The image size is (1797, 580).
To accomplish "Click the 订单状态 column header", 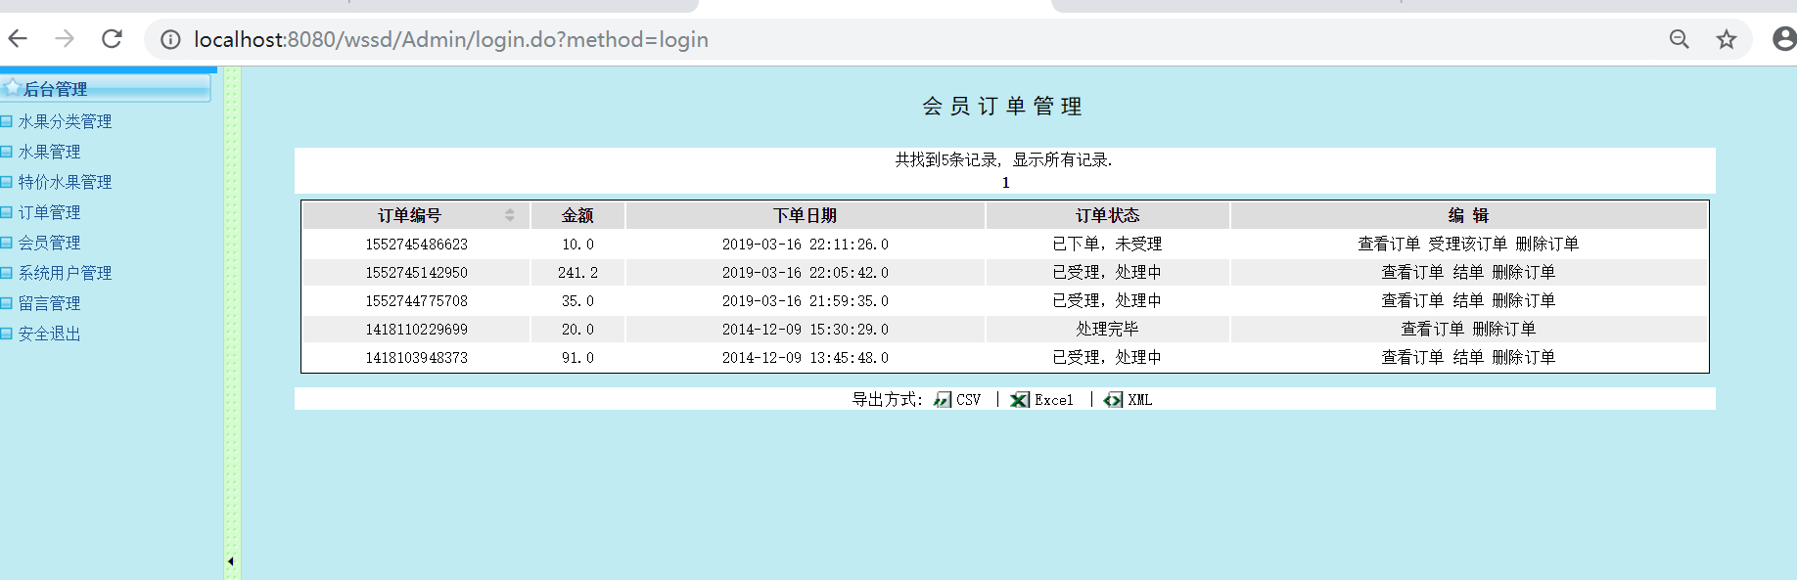I will 1107,215.
